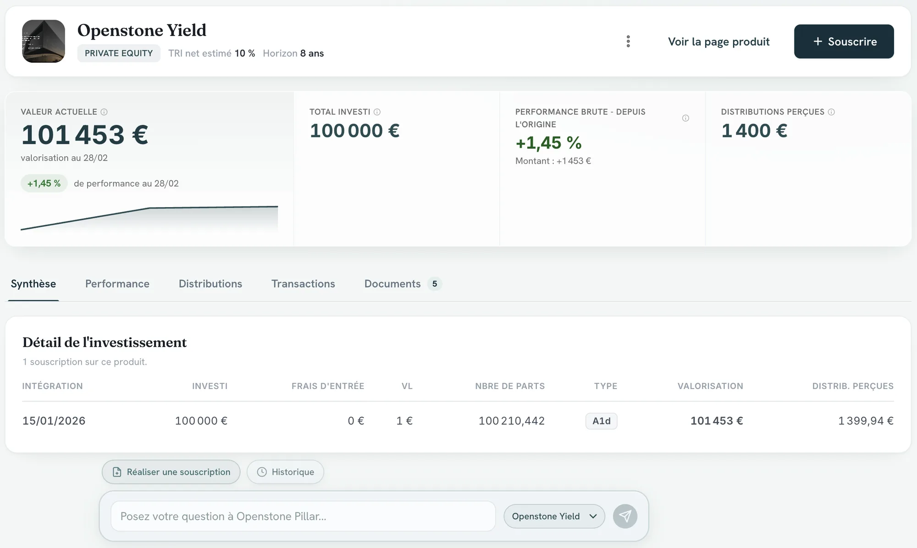The image size is (917, 548).
Task: Select the Synthèse tab
Action: (33, 284)
